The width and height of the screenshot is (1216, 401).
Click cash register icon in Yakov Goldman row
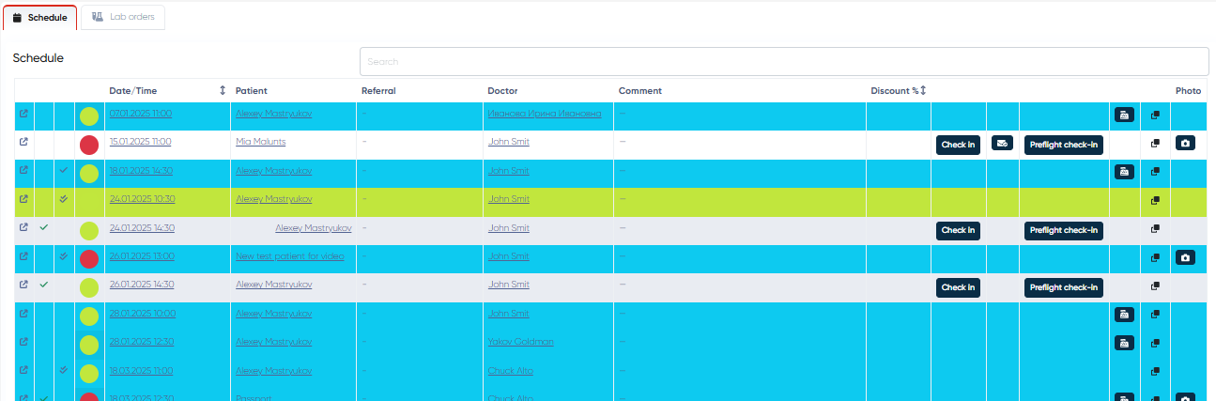coord(1124,343)
